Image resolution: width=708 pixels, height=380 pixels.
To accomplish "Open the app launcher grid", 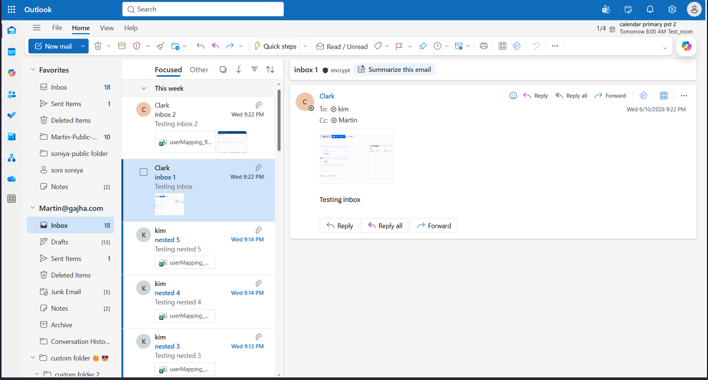I will (x=12, y=9).
